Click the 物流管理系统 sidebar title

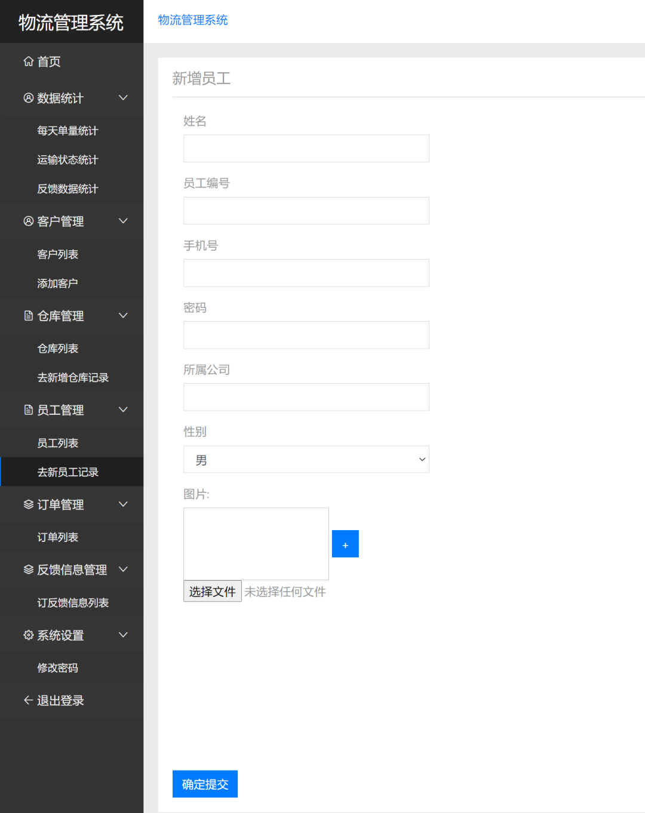tap(71, 22)
